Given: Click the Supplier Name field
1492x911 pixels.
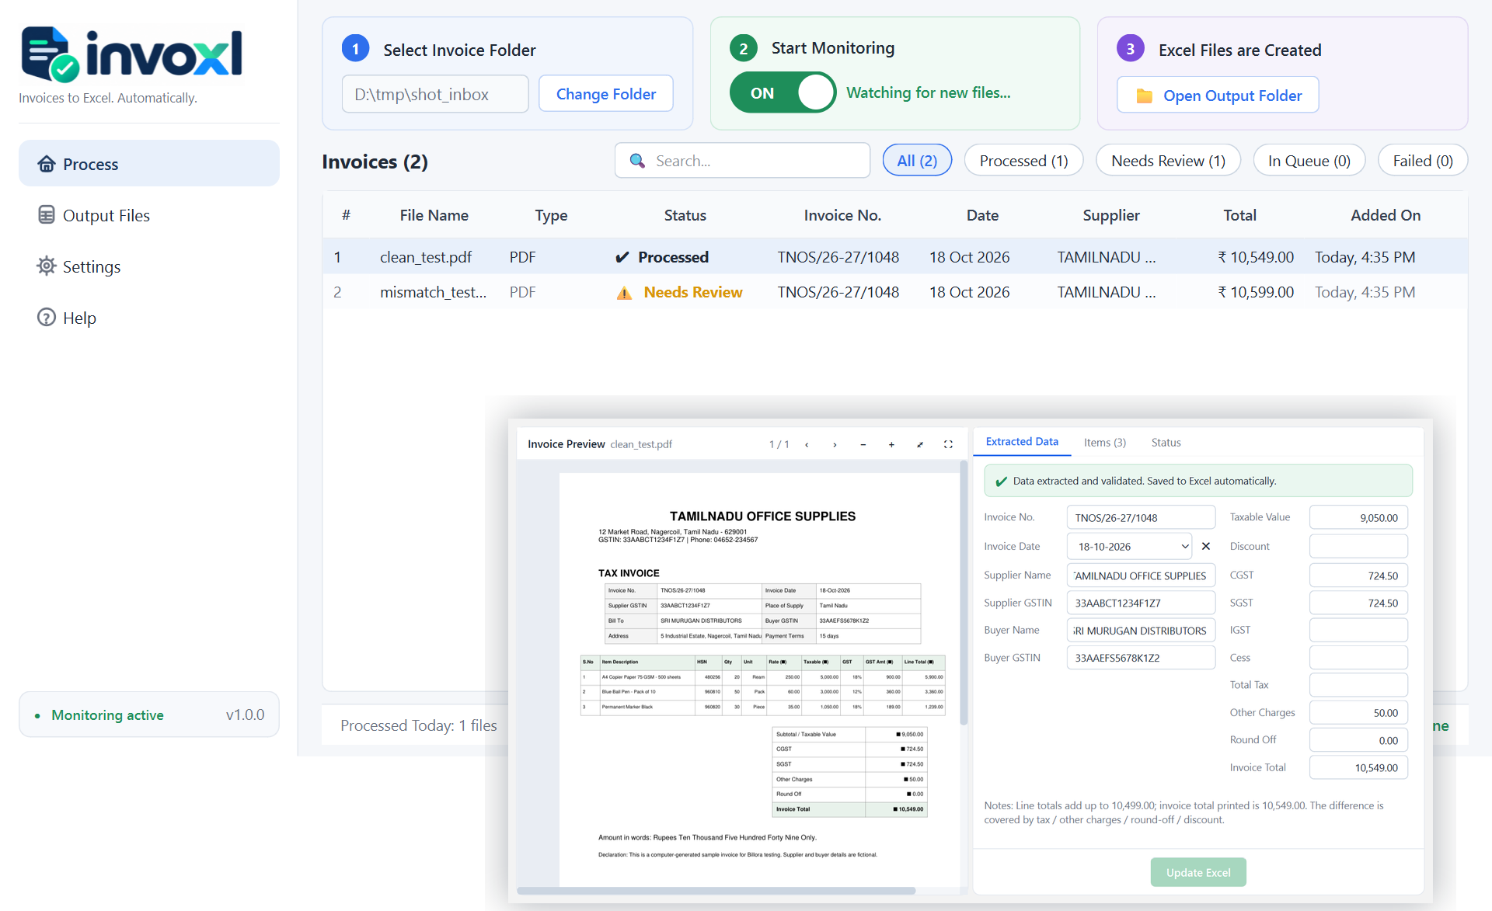Looking at the screenshot, I should click(x=1141, y=575).
